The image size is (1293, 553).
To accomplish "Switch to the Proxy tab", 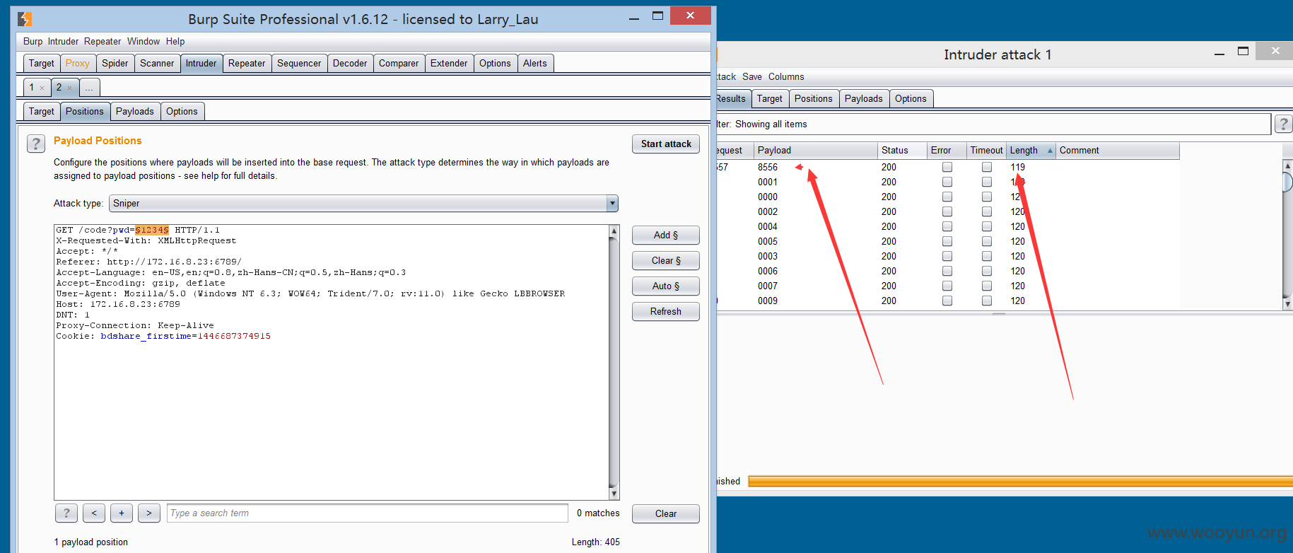I will (78, 64).
